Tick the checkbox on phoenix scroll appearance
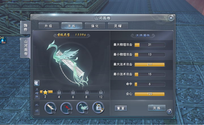This screenshot has width=204, height=125. 86,111
